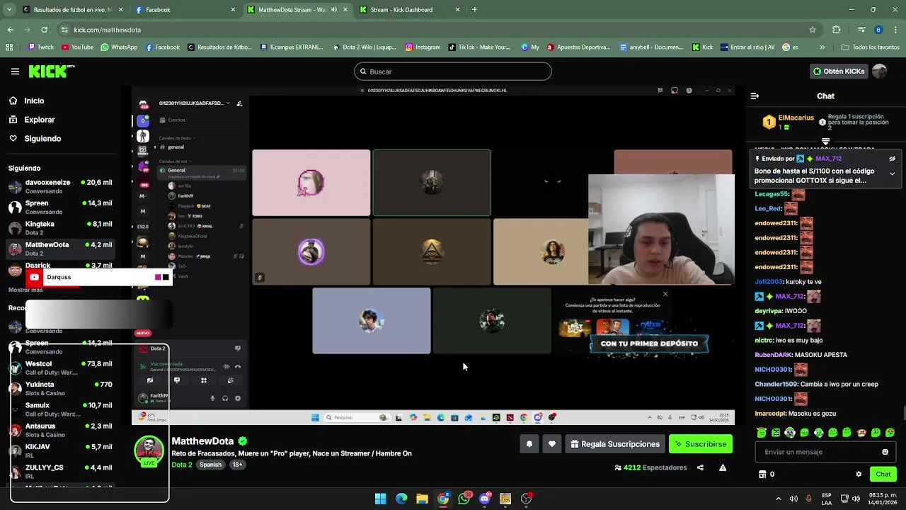Open the WhatsApp bookmark
Viewport: 906px width, 510px height.
119,47
